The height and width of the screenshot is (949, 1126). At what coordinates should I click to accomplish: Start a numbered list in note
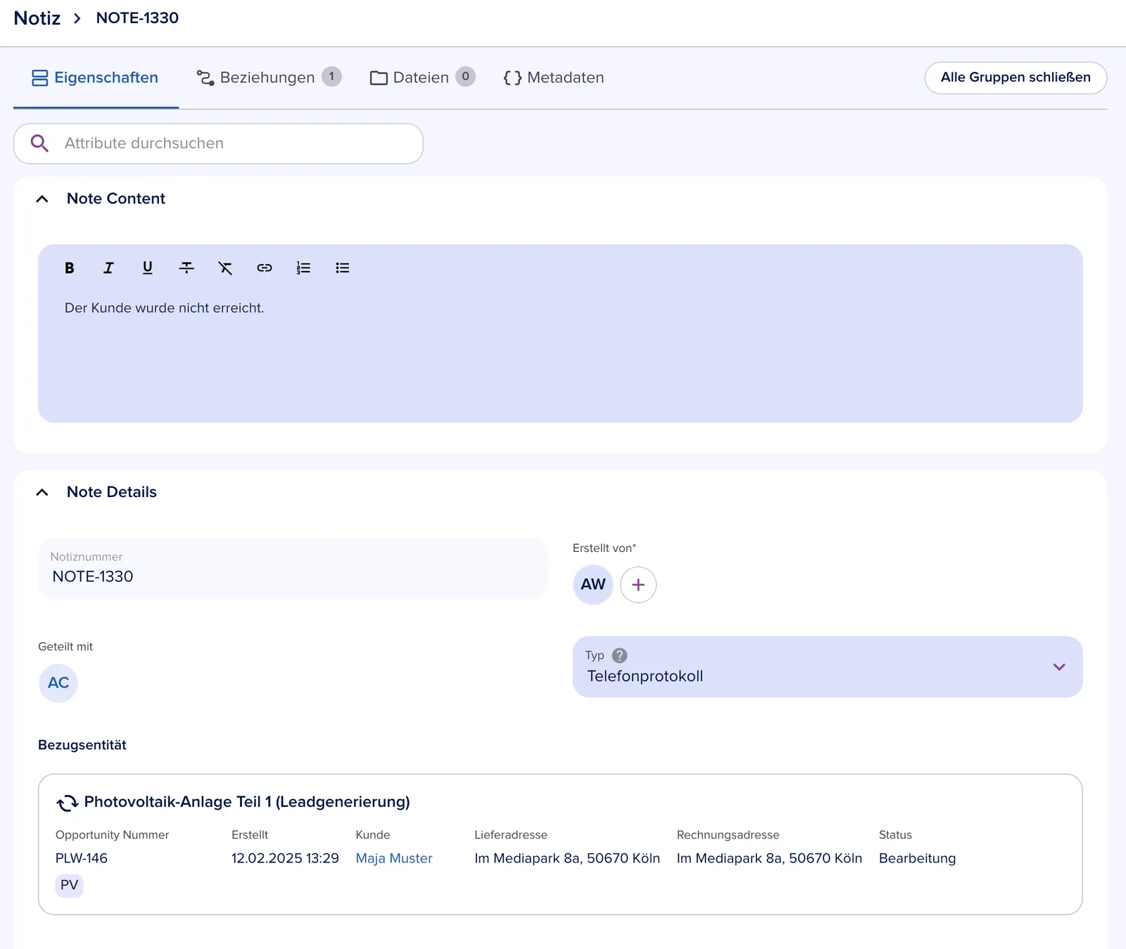click(x=303, y=268)
